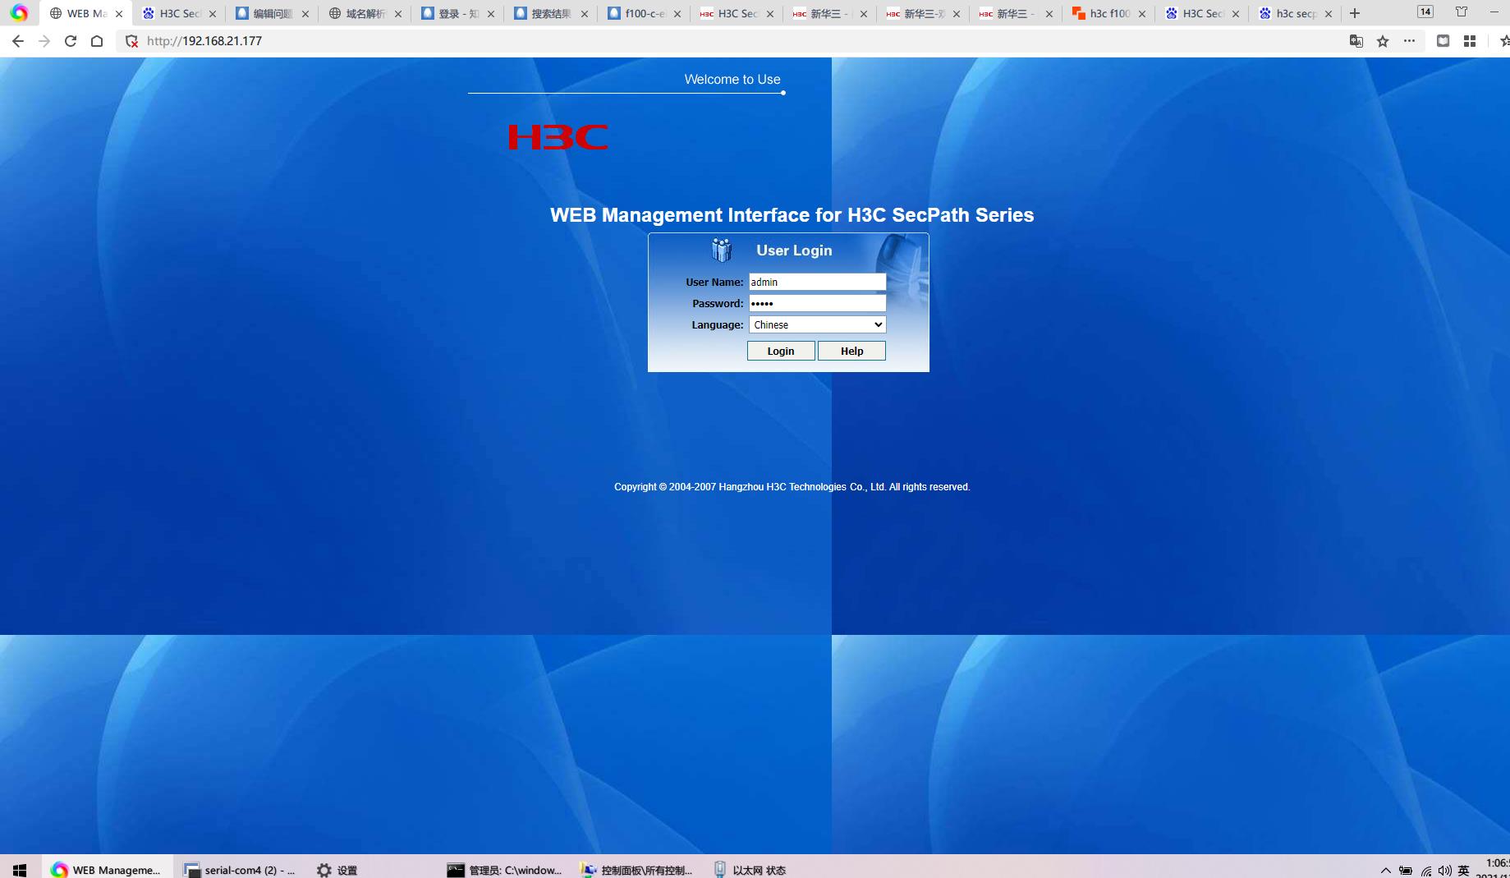Switch to the f100-c-e tab
Image resolution: width=1510 pixels, height=878 pixels.
[x=643, y=14]
